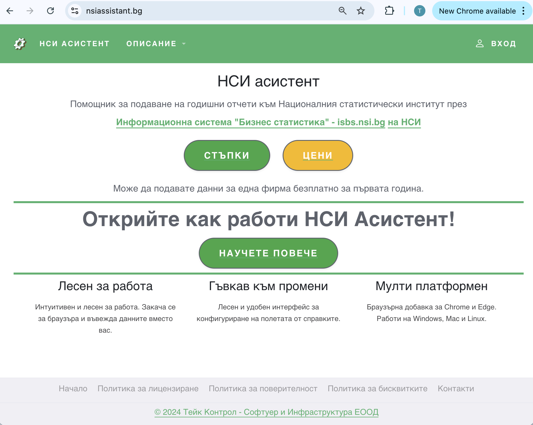This screenshot has height=425, width=533.
Task: Select НСИ АСИСТЕНТ in the navigation bar
Action: pos(74,43)
